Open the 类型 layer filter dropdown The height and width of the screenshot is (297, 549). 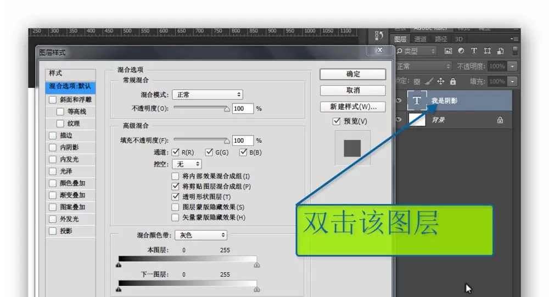click(417, 51)
